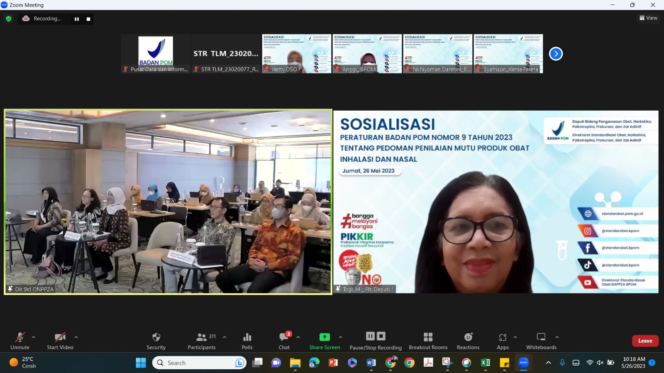Open the Chat panel icon
This screenshot has height=373, width=664.
(284, 337)
